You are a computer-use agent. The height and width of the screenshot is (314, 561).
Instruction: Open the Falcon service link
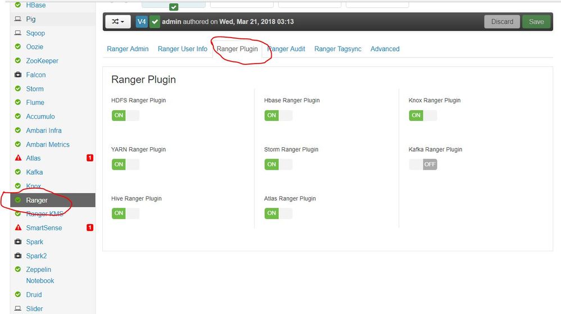(x=36, y=75)
